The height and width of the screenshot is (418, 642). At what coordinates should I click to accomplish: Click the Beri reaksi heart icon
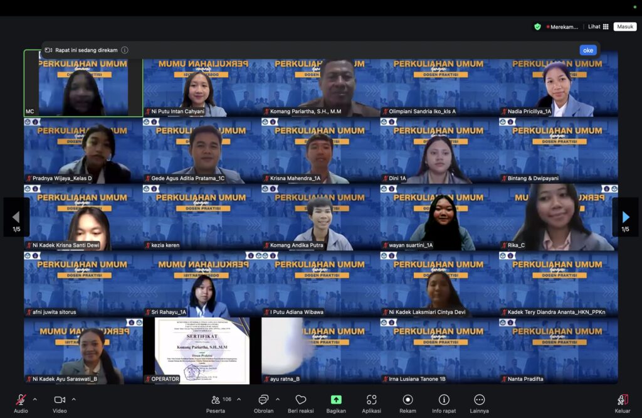pyautogui.click(x=301, y=400)
